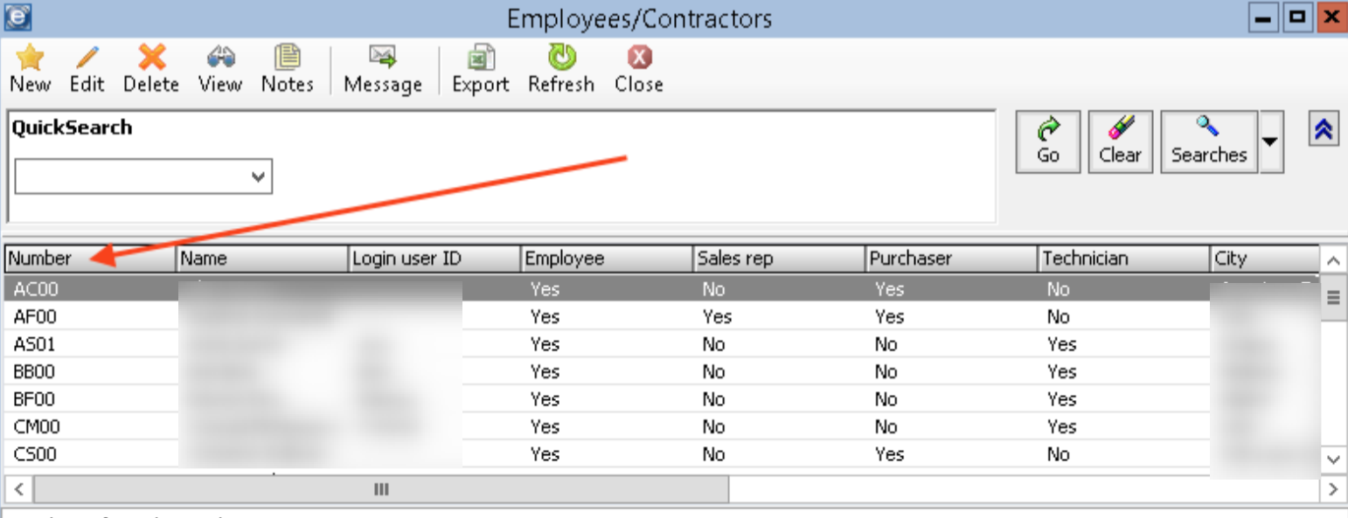Click the application icon in title bar
This screenshot has height=518, width=1348.
[x=17, y=17]
